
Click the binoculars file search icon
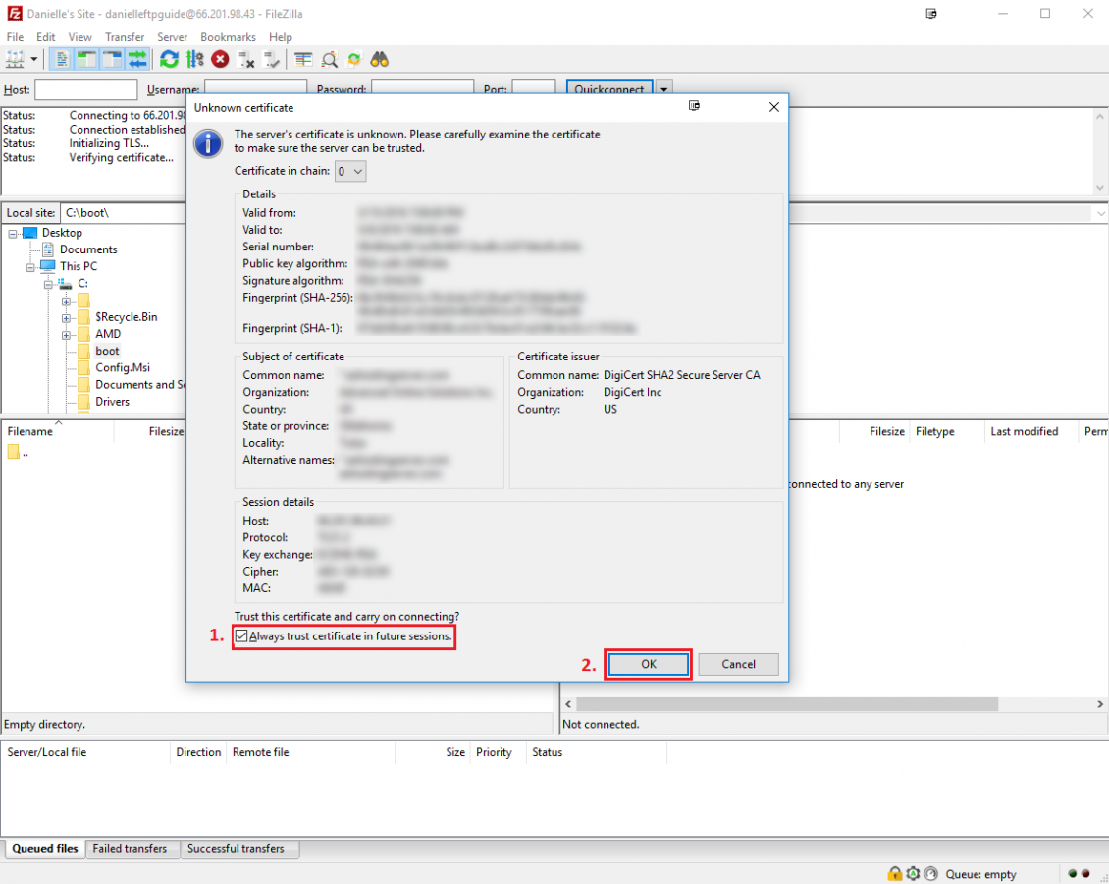click(x=380, y=59)
